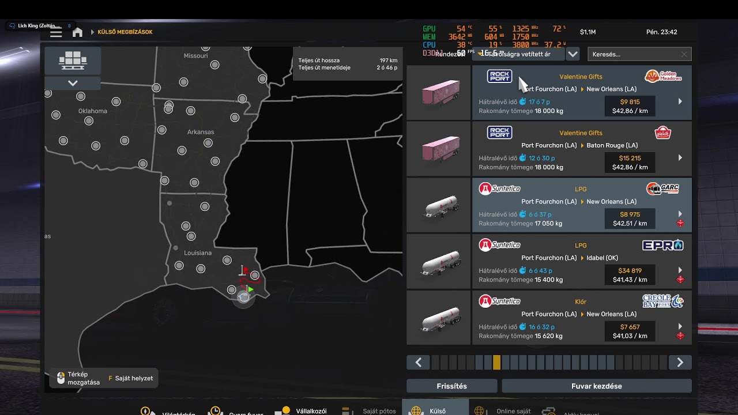This screenshot has width=738, height=415.
Task: Go to previous job list page
Action: pyautogui.click(x=418, y=363)
